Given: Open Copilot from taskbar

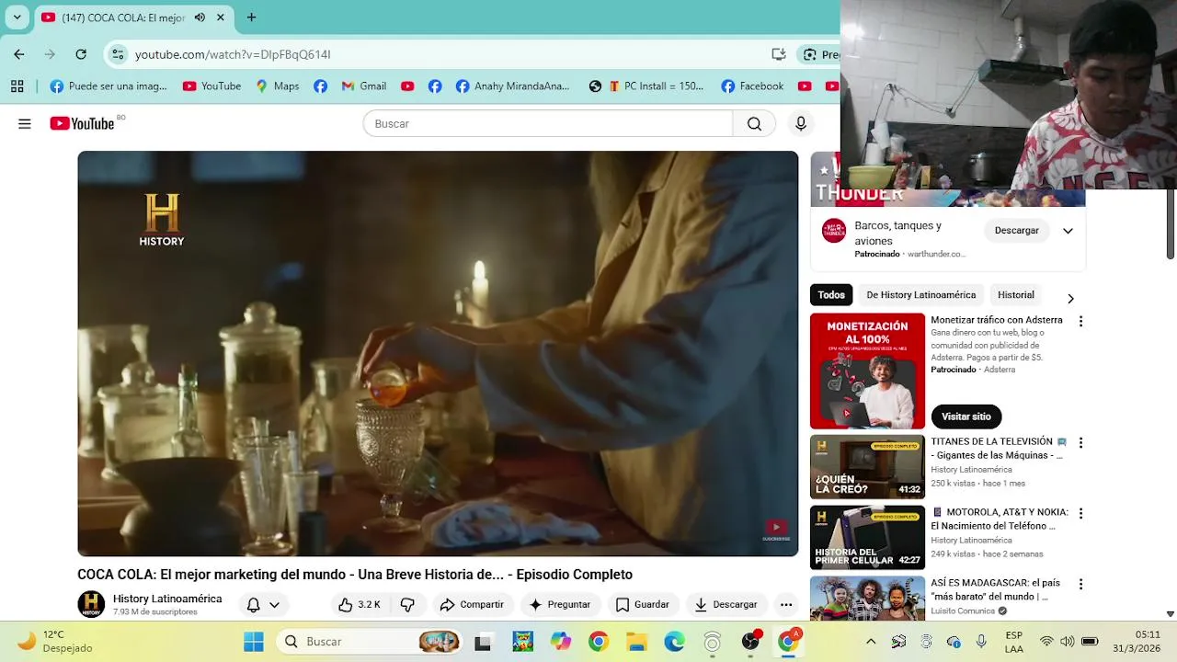Looking at the screenshot, I should click(560, 642).
